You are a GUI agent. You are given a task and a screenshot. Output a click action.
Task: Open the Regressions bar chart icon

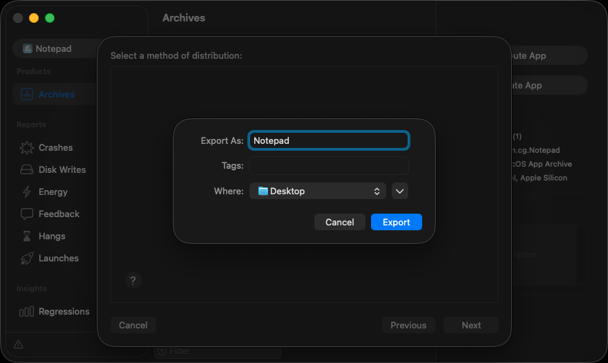(x=27, y=311)
